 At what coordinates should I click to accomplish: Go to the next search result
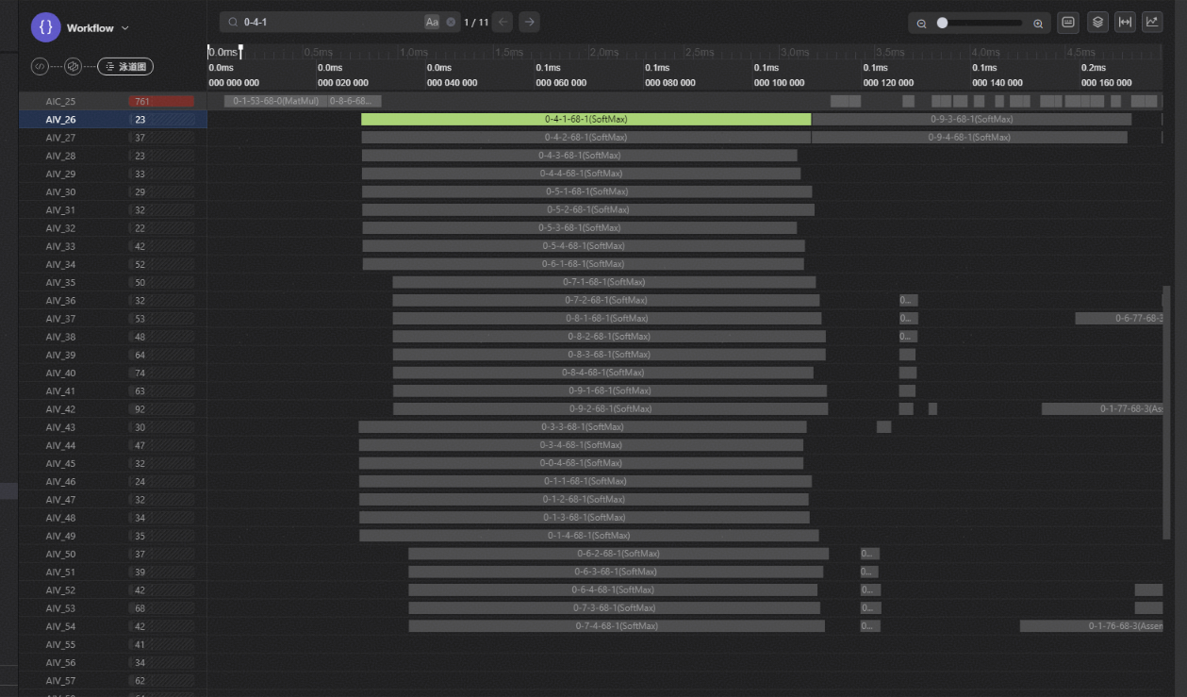coord(530,22)
